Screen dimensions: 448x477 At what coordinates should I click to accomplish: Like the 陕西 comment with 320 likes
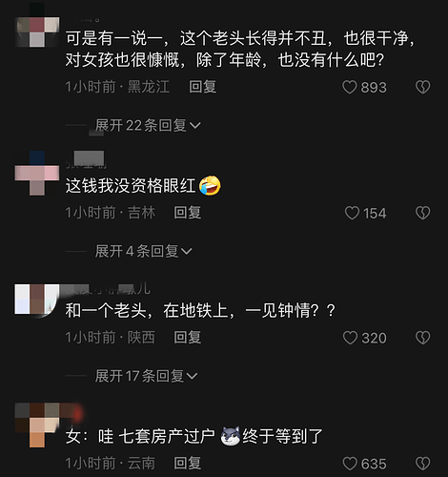[350, 338]
